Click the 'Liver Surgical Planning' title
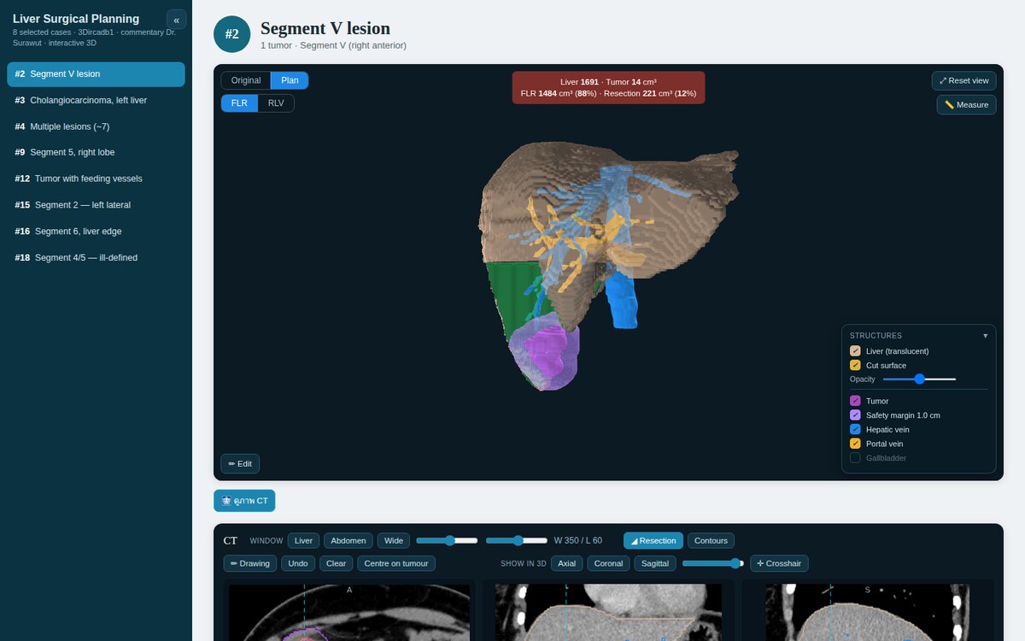The width and height of the screenshot is (1025, 641). click(76, 19)
